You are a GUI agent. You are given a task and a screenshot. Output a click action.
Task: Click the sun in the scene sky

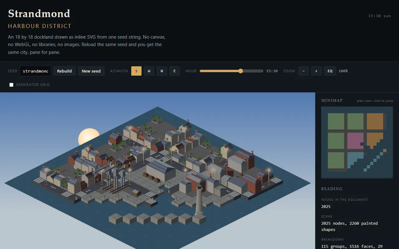[x=89, y=137]
